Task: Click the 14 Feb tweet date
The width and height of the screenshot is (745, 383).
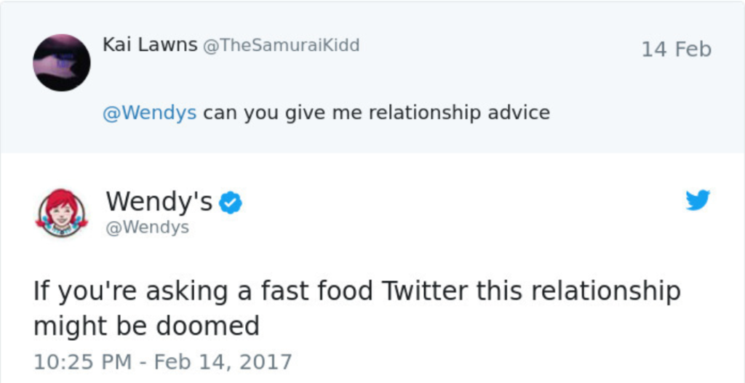Action: coord(676,49)
